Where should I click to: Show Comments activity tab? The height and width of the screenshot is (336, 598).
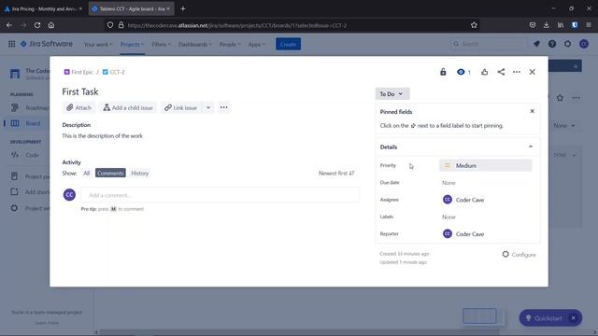110,174
